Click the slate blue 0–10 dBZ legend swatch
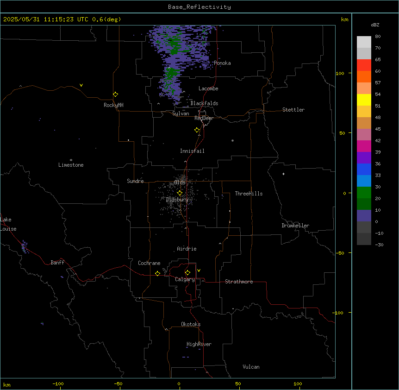Screen dimensions: 399x390 tap(364, 216)
